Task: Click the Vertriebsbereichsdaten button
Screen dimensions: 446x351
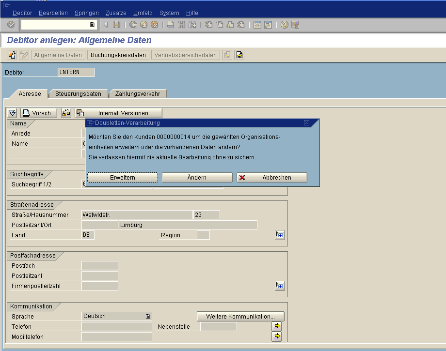Action: (186, 55)
